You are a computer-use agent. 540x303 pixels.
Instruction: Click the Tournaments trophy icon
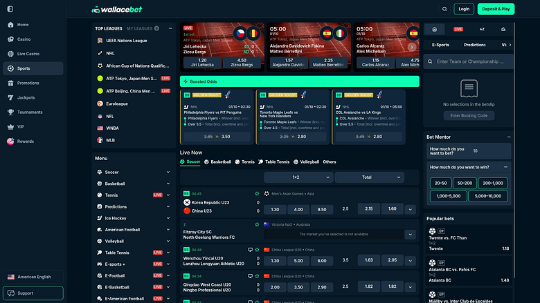(10, 113)
